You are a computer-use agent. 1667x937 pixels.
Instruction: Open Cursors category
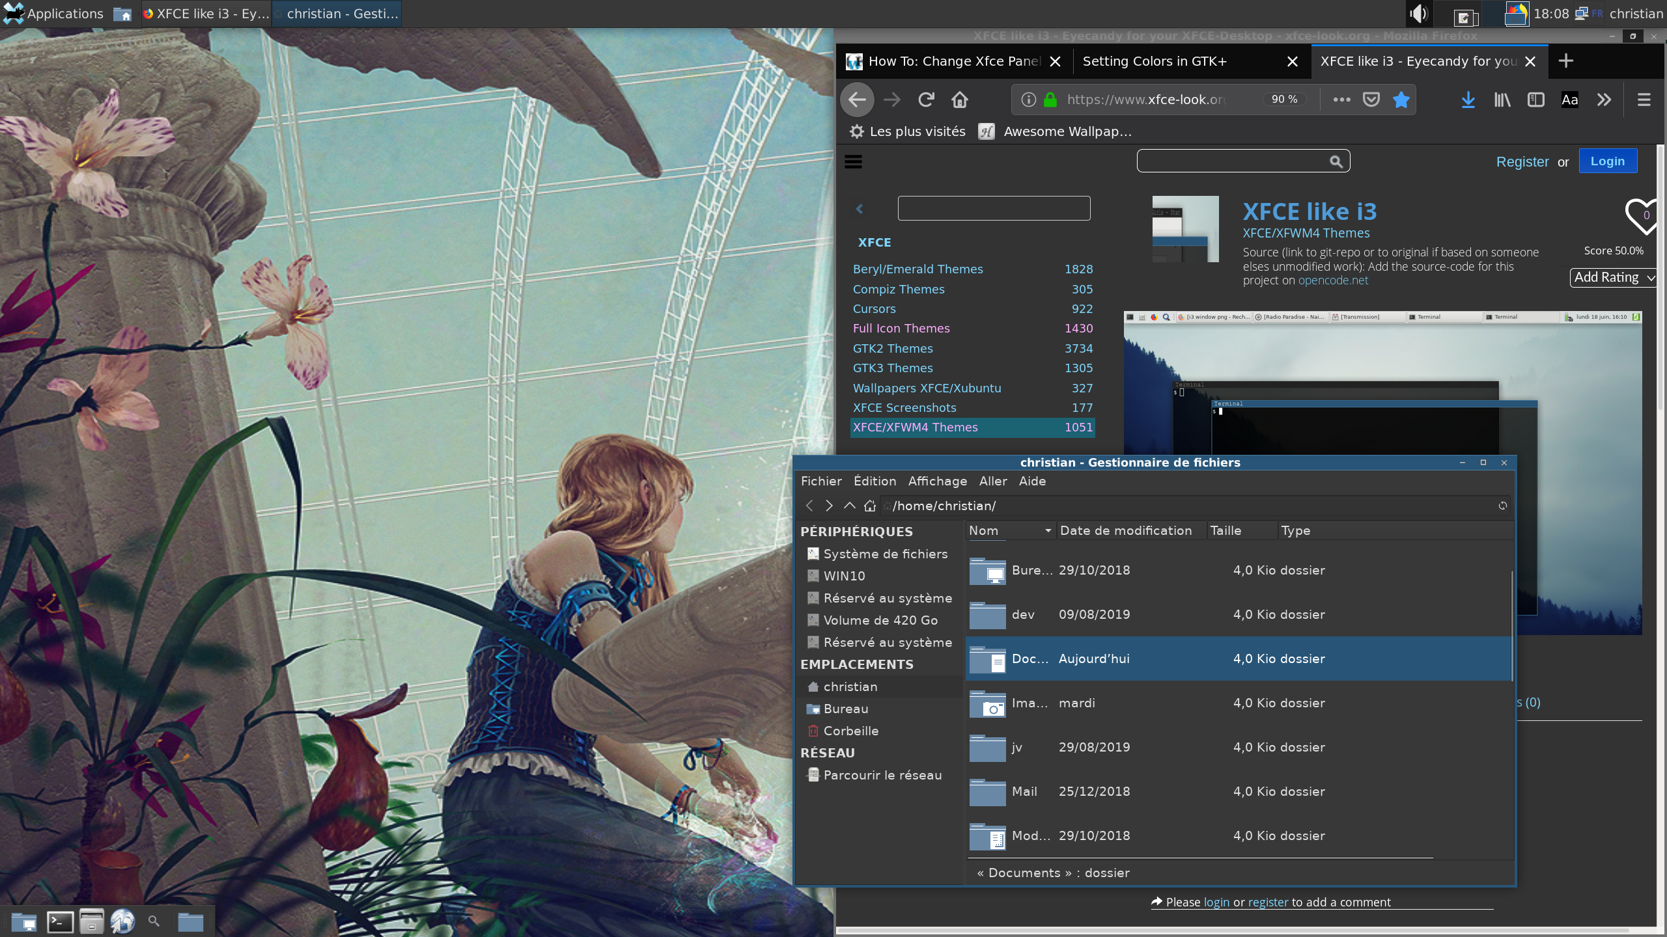(x=874, y=308)
